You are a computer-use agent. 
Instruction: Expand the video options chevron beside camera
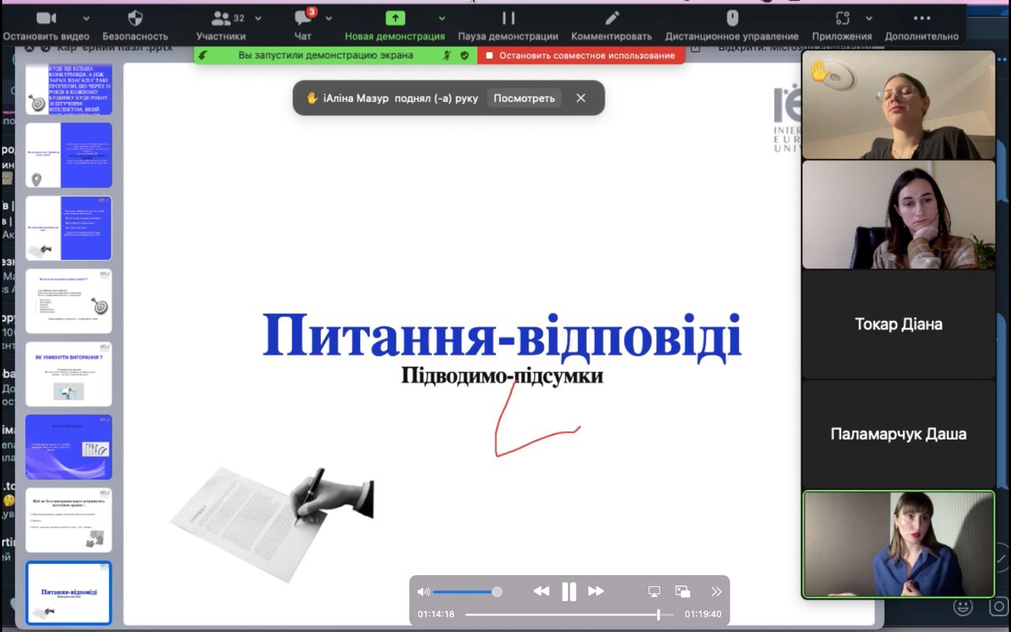(x=86, y=18)
